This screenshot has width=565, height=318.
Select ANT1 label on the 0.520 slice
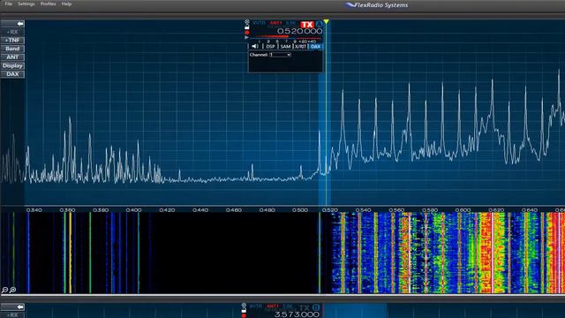coord(275,23)
